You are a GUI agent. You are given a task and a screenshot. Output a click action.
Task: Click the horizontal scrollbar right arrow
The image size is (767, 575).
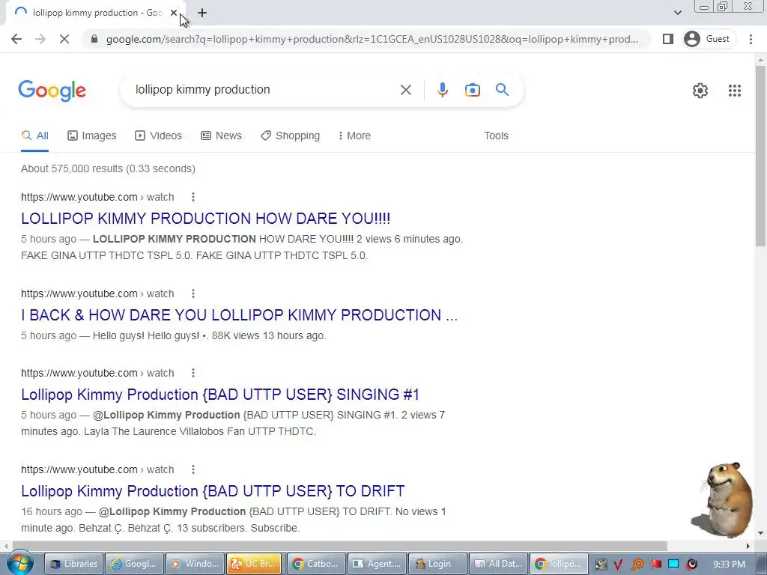point(748,546)
